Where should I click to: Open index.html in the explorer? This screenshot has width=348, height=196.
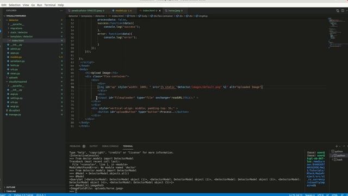(x=18, y=41)
